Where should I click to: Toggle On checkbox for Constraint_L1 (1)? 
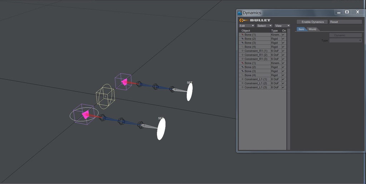(x=283, y=79)
